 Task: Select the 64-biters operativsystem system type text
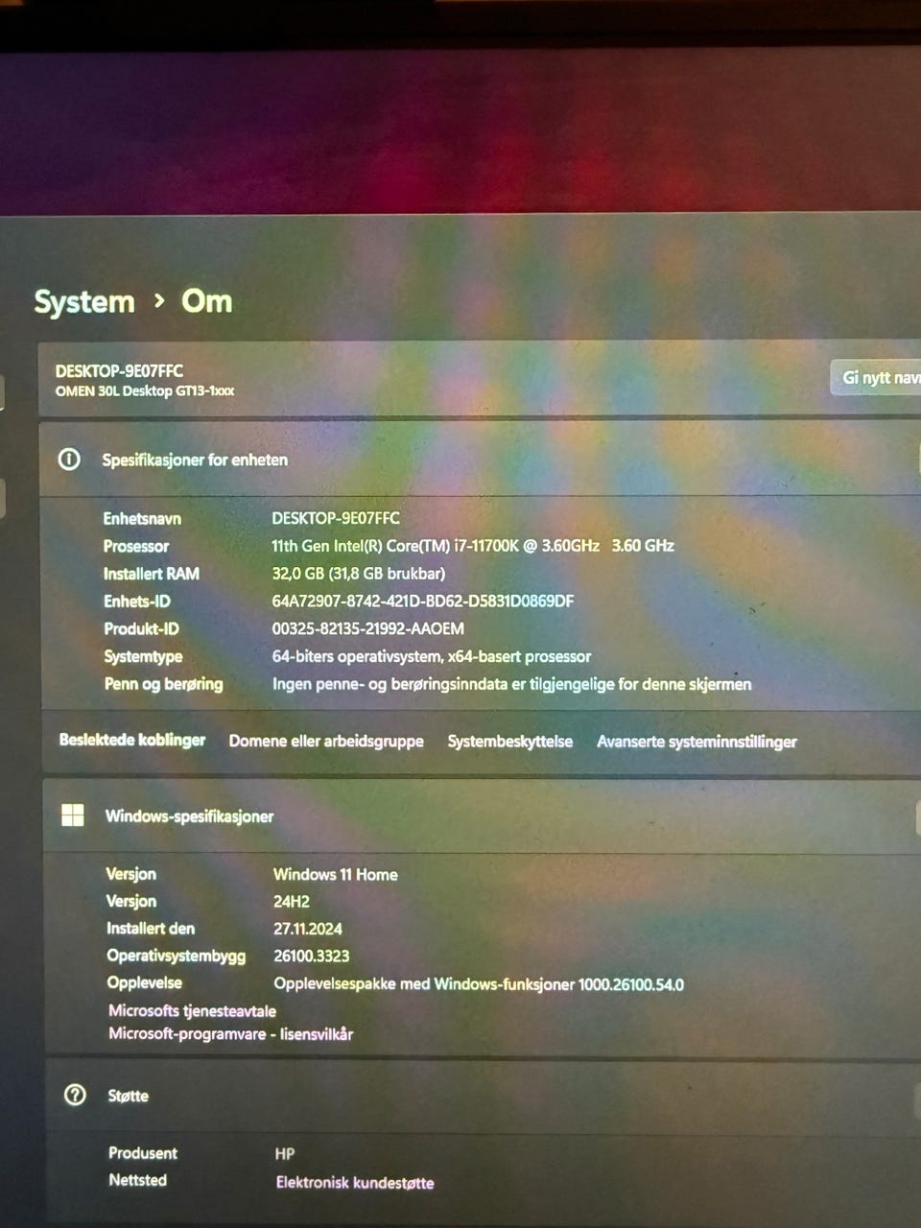pyautogui.click(x=432, y=657)
